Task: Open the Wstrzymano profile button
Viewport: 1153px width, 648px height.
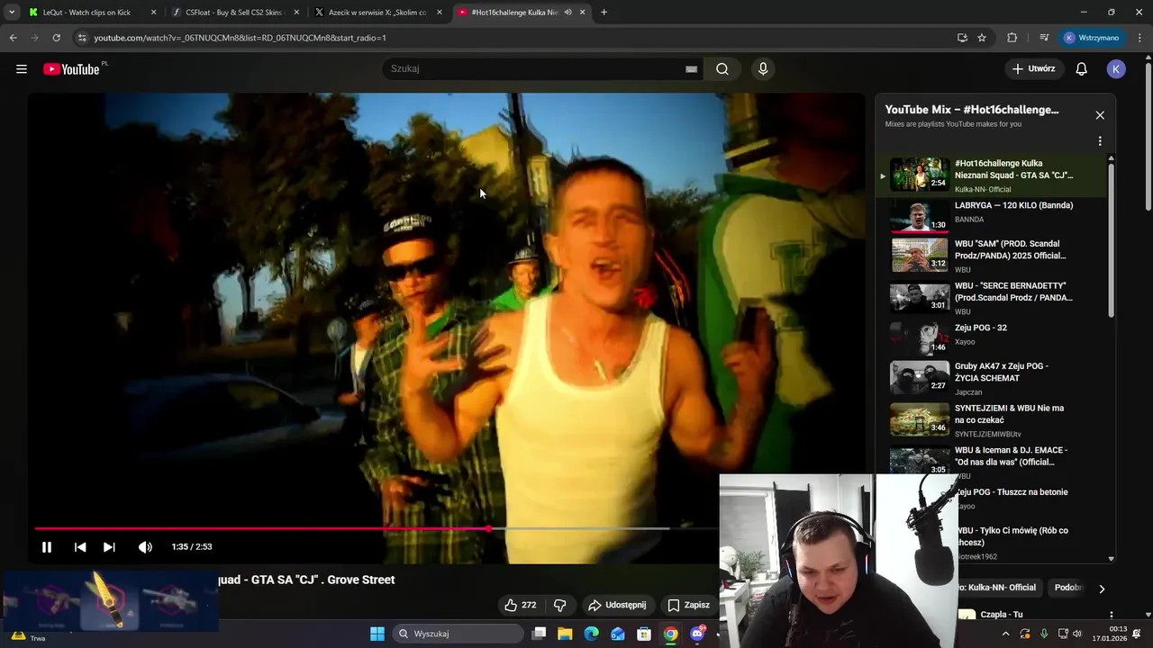Action: click(1092, 38)
